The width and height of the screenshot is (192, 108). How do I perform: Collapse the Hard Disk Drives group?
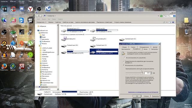60,26
